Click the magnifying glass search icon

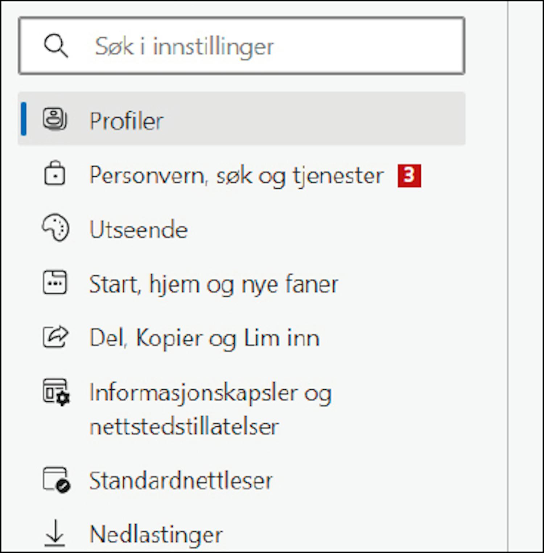(55, 46)
